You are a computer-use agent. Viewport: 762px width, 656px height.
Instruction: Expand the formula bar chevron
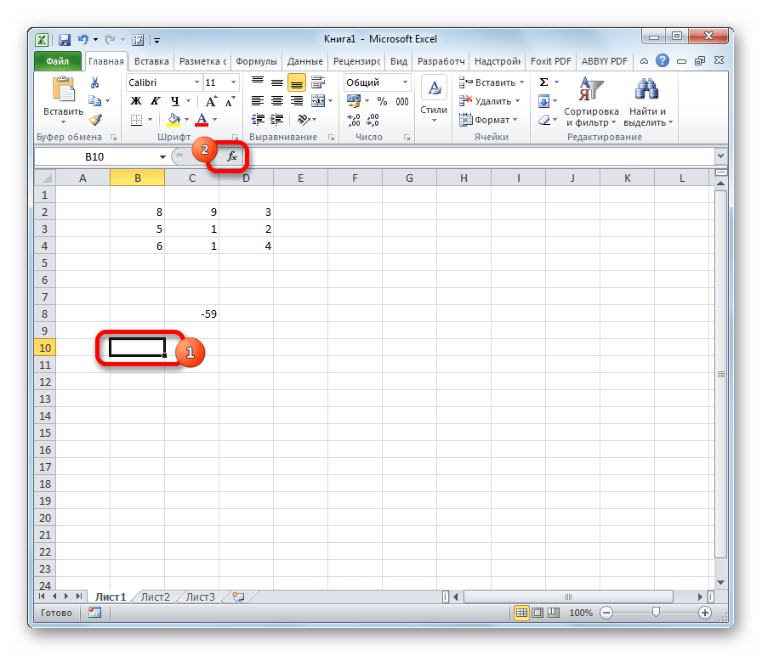pos(720,156)
